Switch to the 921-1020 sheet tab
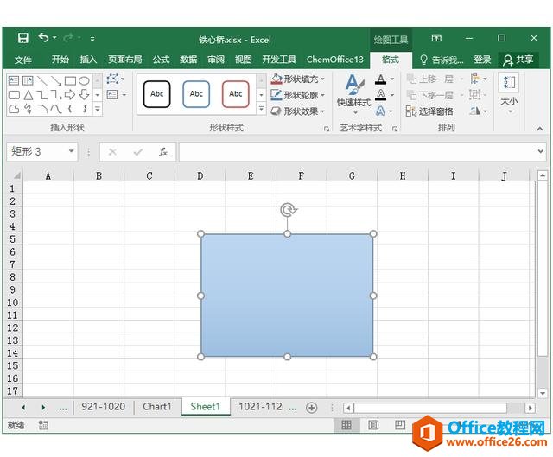 104,407
